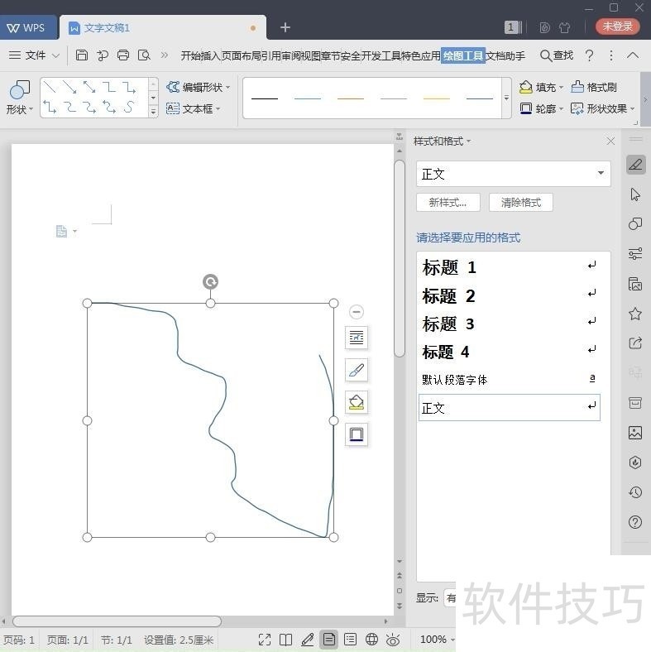Open the history icon in right sidebar
Screen dimensions: 651x652
(635, 492)
